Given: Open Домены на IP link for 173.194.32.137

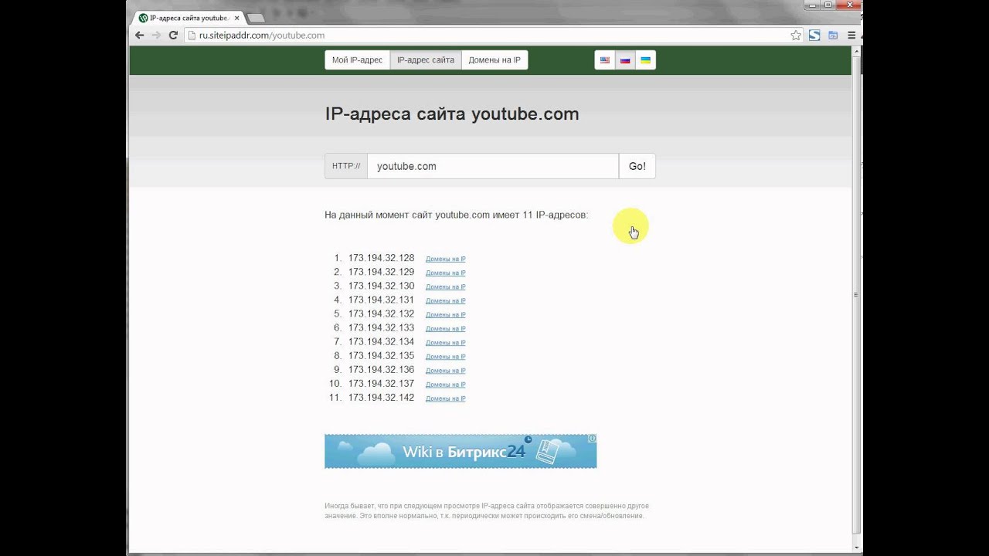Looking at the screenshot, I should point(446,385).
